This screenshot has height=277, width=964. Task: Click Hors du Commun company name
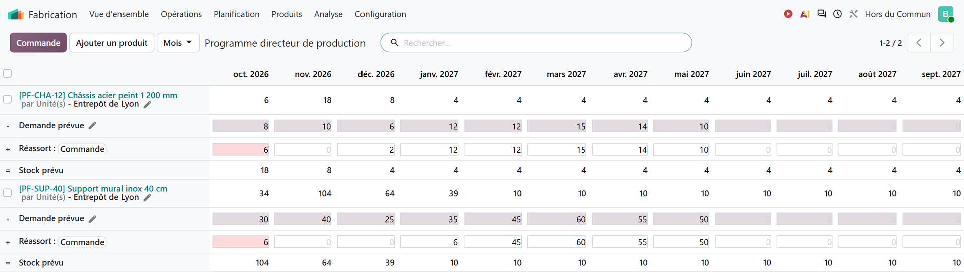coord(898,14)
